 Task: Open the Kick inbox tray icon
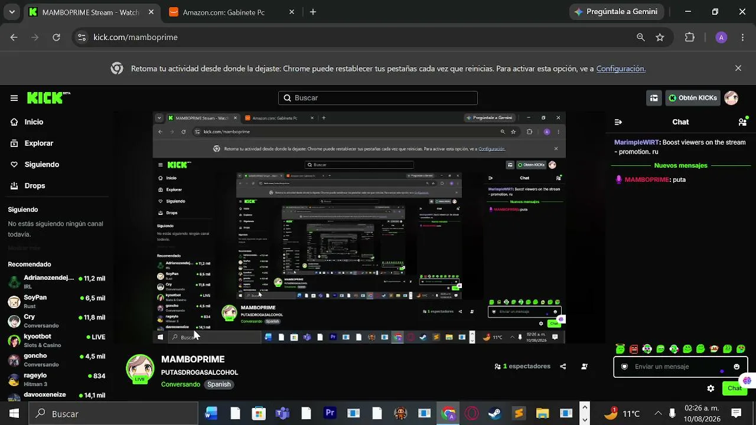(x=654, y=98)
